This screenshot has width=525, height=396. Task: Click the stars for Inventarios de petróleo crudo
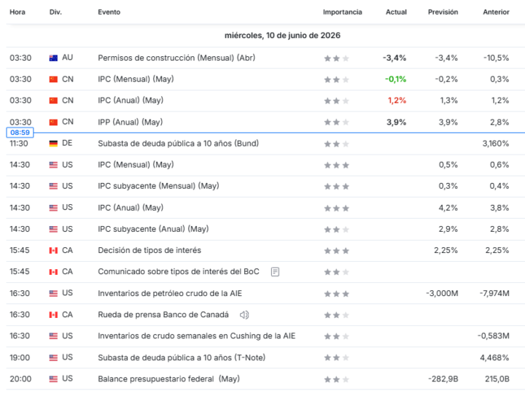336,294
